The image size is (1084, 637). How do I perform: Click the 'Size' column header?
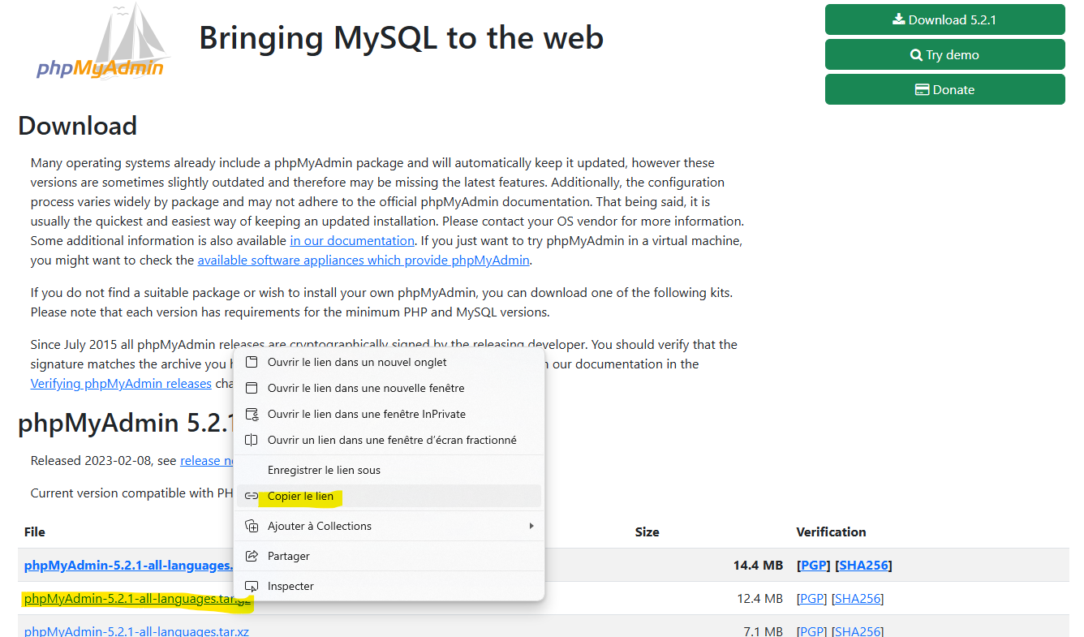647,532
